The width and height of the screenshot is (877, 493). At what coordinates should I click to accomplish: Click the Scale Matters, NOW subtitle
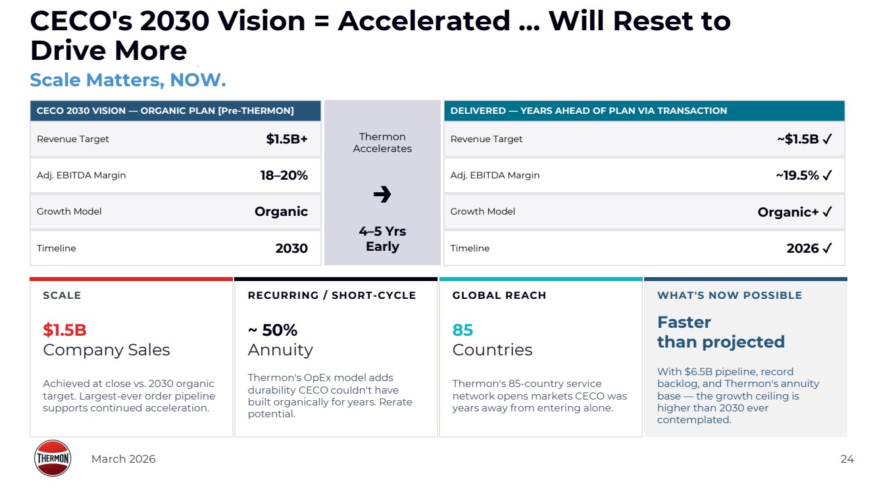[x=128, y=80]
